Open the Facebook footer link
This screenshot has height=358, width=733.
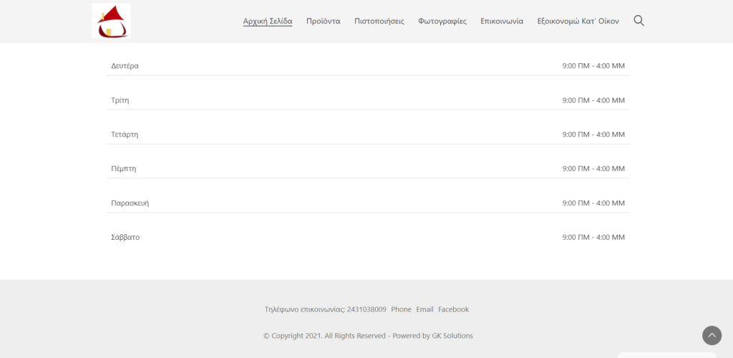click(453, 309)
